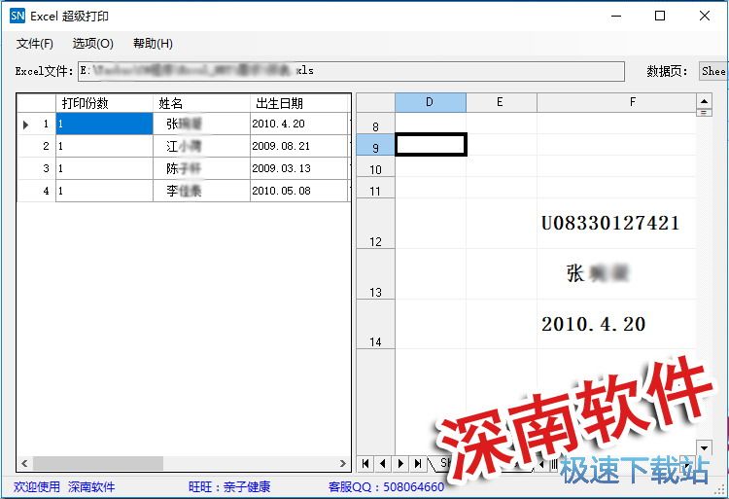Click the Excel file path input field
729x499 pixels.
(x=350, y=71)
